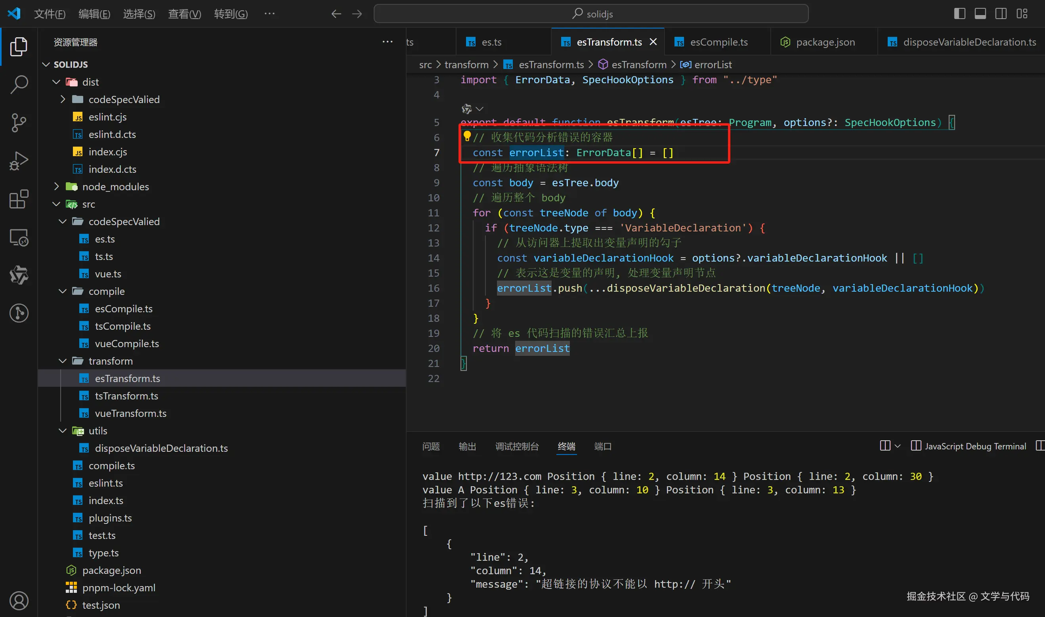Open Source Control view
1045x617 pixels.
click(19, 123)
